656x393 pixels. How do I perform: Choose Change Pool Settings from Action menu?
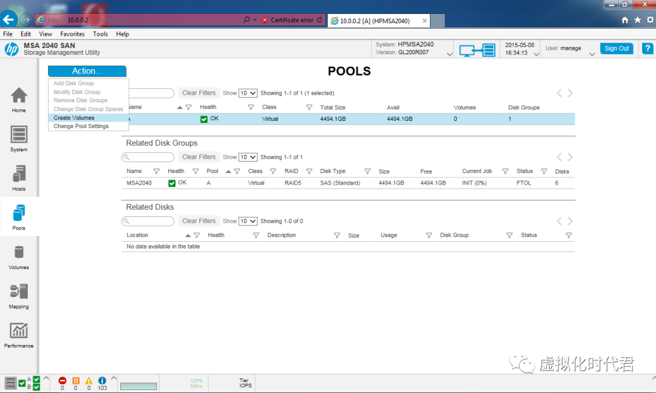point(88,126)
